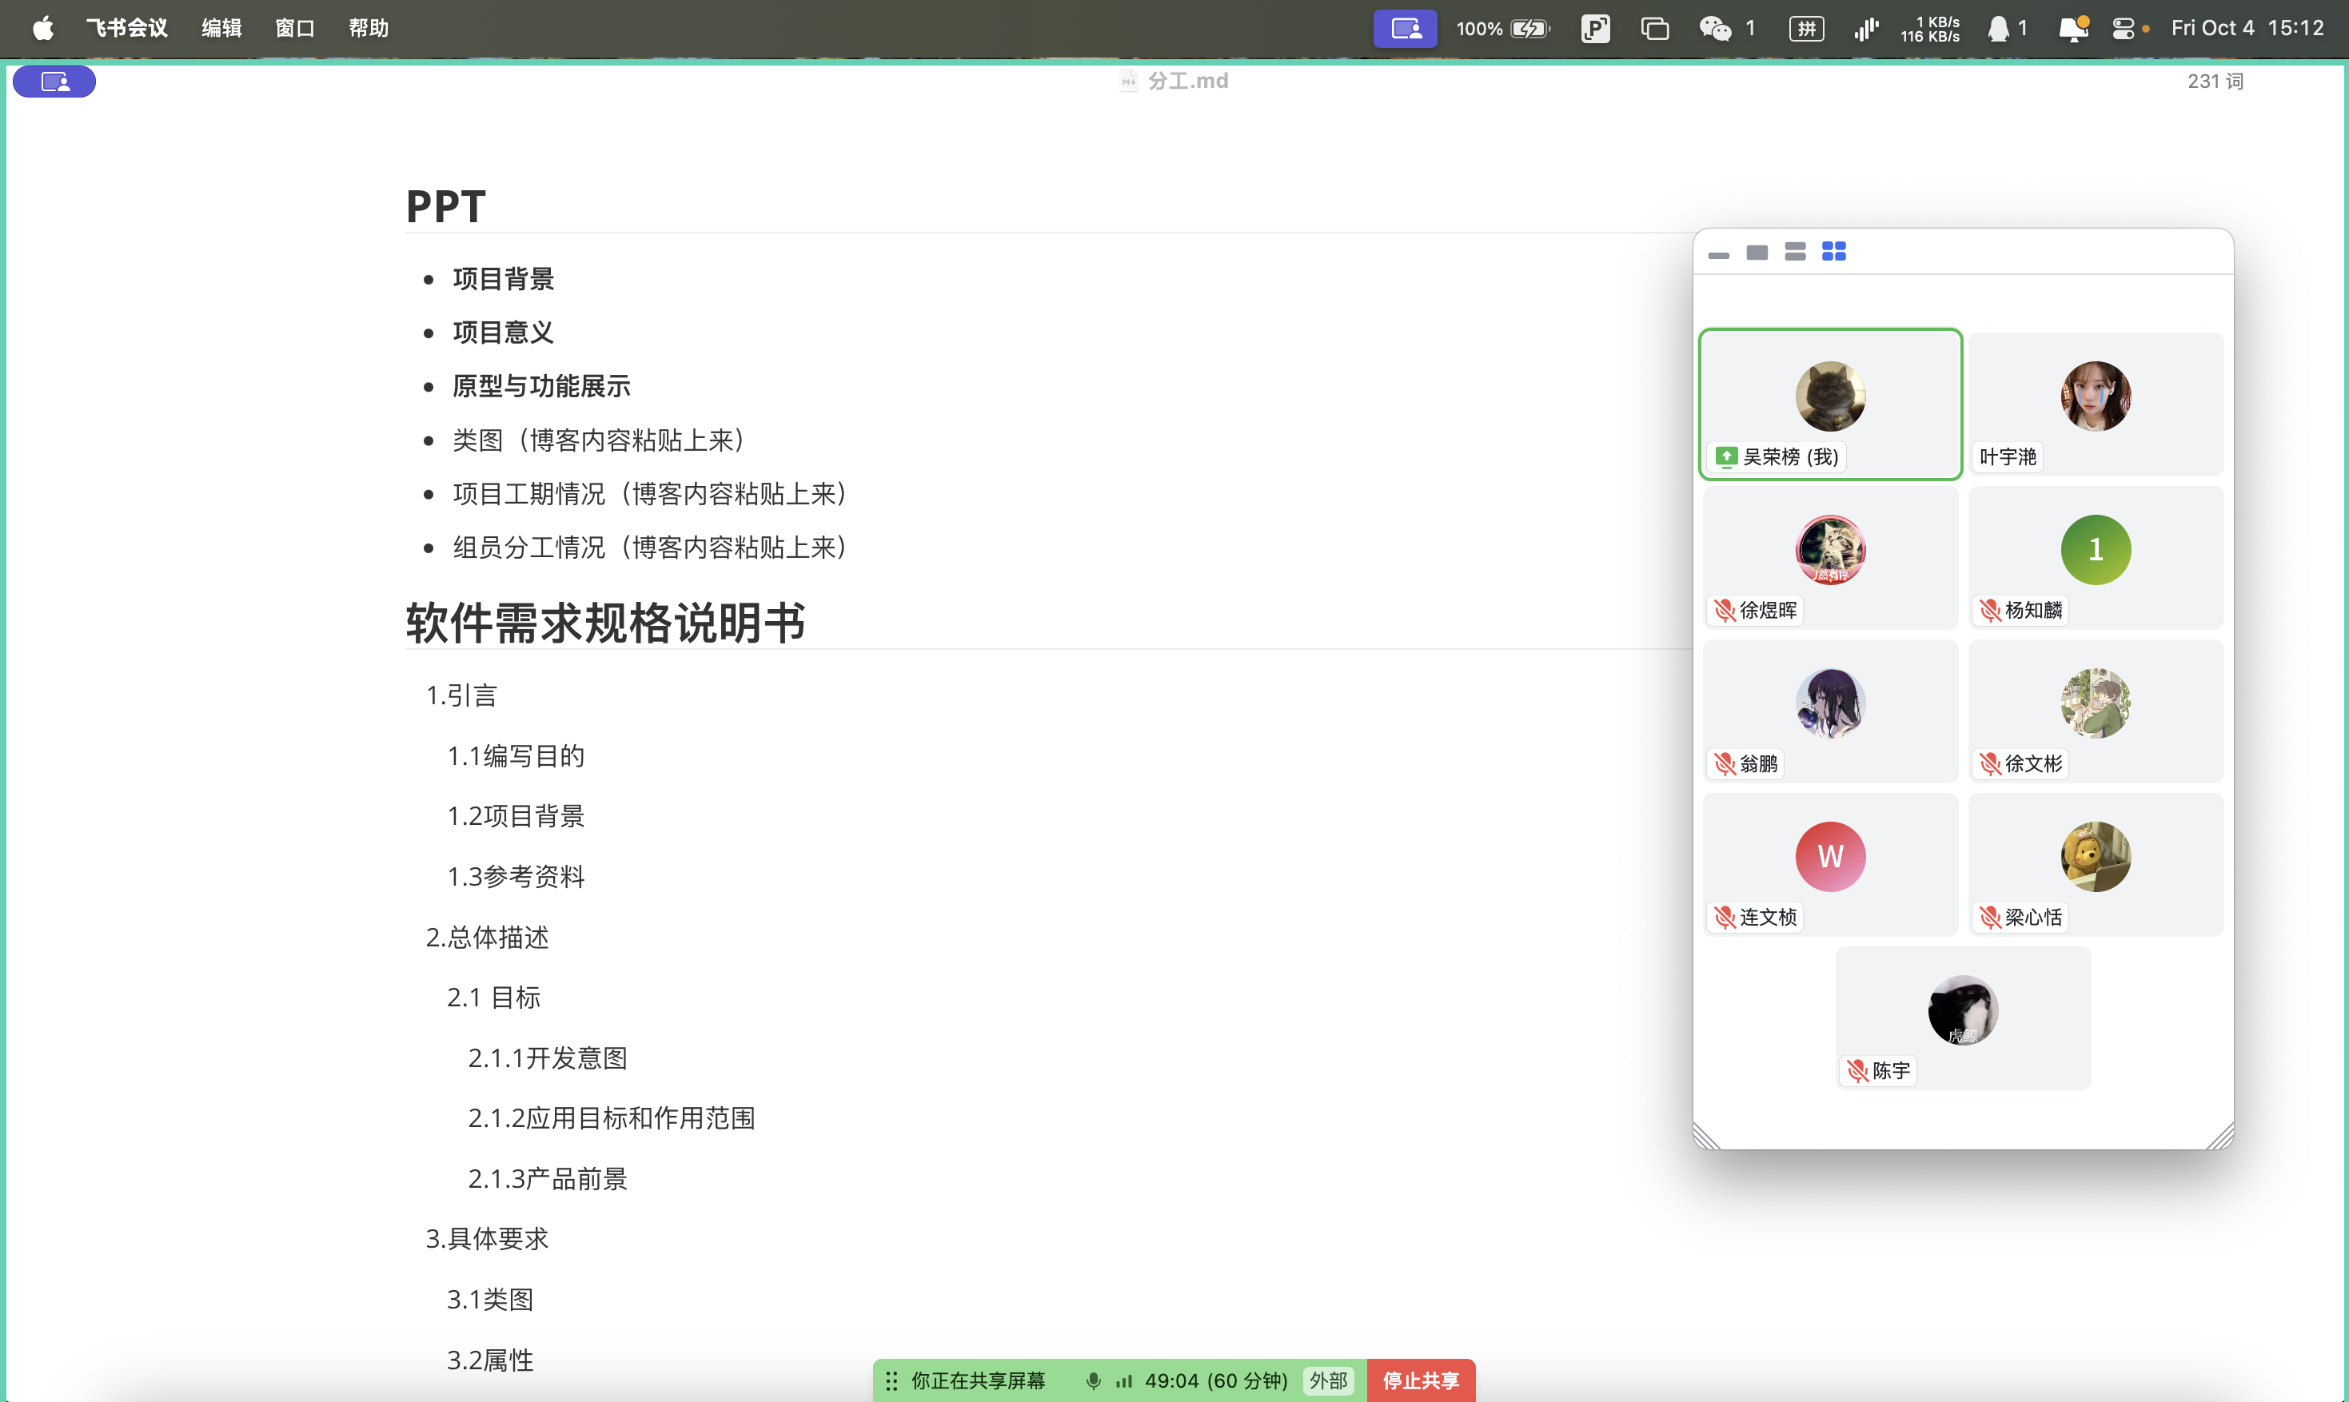
Task: Toggle the microphone in the green sharing bar
Action: pos(1092,1380)
